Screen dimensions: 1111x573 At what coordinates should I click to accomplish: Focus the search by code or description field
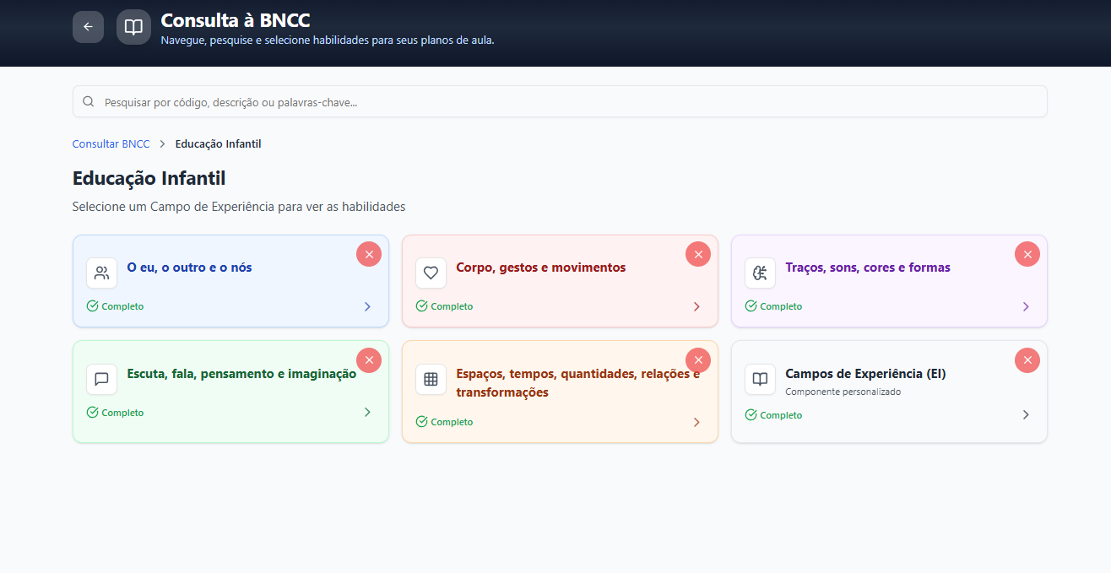[560, 101]
